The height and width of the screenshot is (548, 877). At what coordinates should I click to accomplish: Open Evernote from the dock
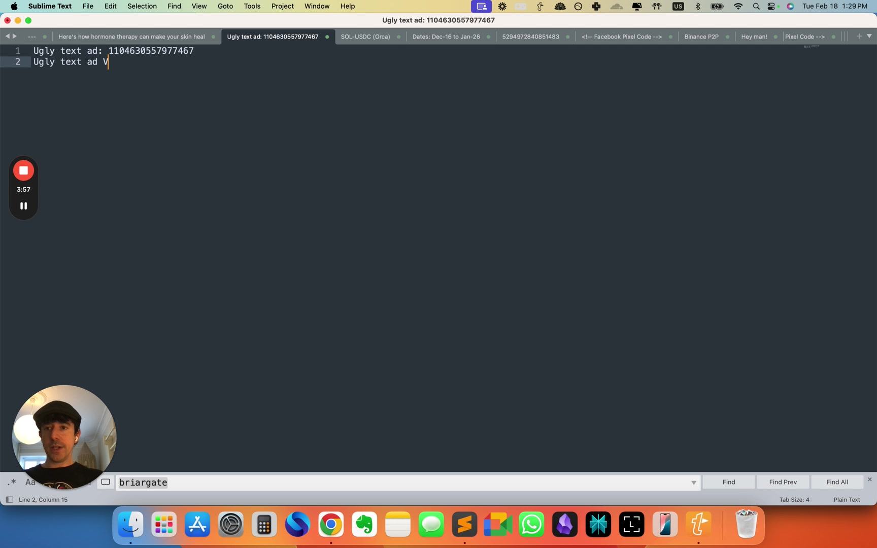(x=364, y=524)
